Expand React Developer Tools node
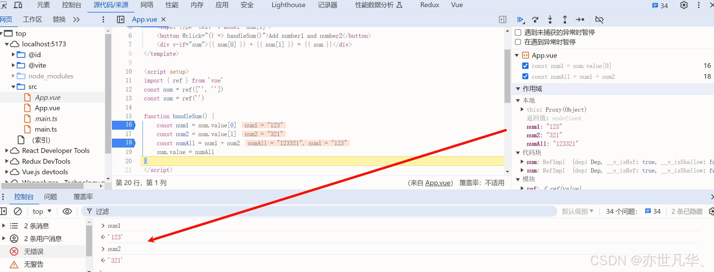This screenshot has height=272, width=714. tap(7, 151)
